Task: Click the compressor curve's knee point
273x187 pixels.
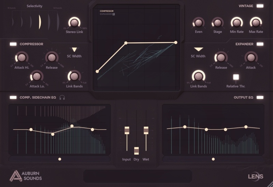Action: click(126, 43)
